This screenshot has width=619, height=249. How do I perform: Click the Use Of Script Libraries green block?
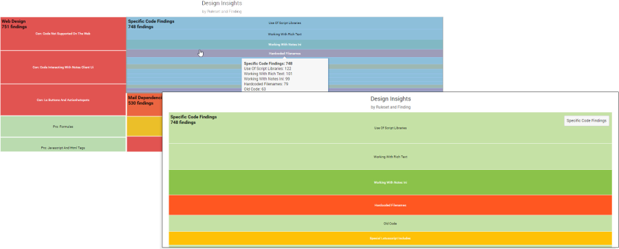tap(390, 128)
